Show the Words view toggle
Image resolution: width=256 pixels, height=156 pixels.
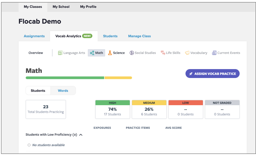(63, 90)
